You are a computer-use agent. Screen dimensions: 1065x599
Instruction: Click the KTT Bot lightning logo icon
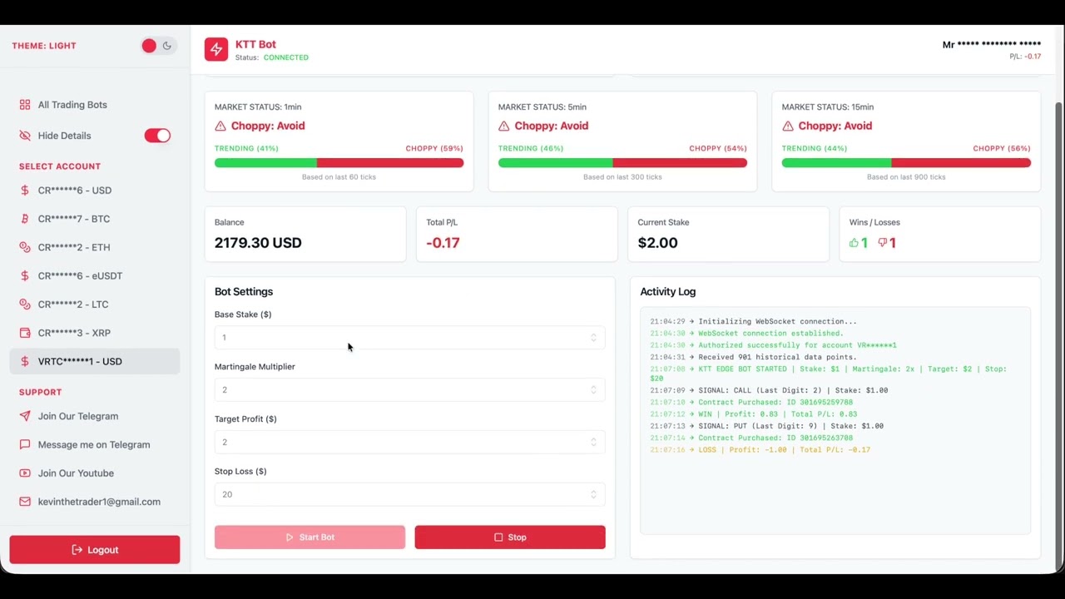tap(216, 49)
